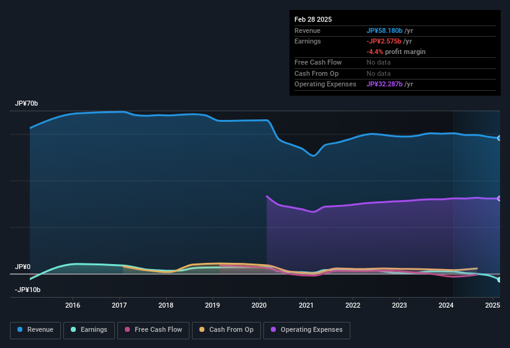Click the -JP¥10b y-axis label
510x348 pixels.
28,290
